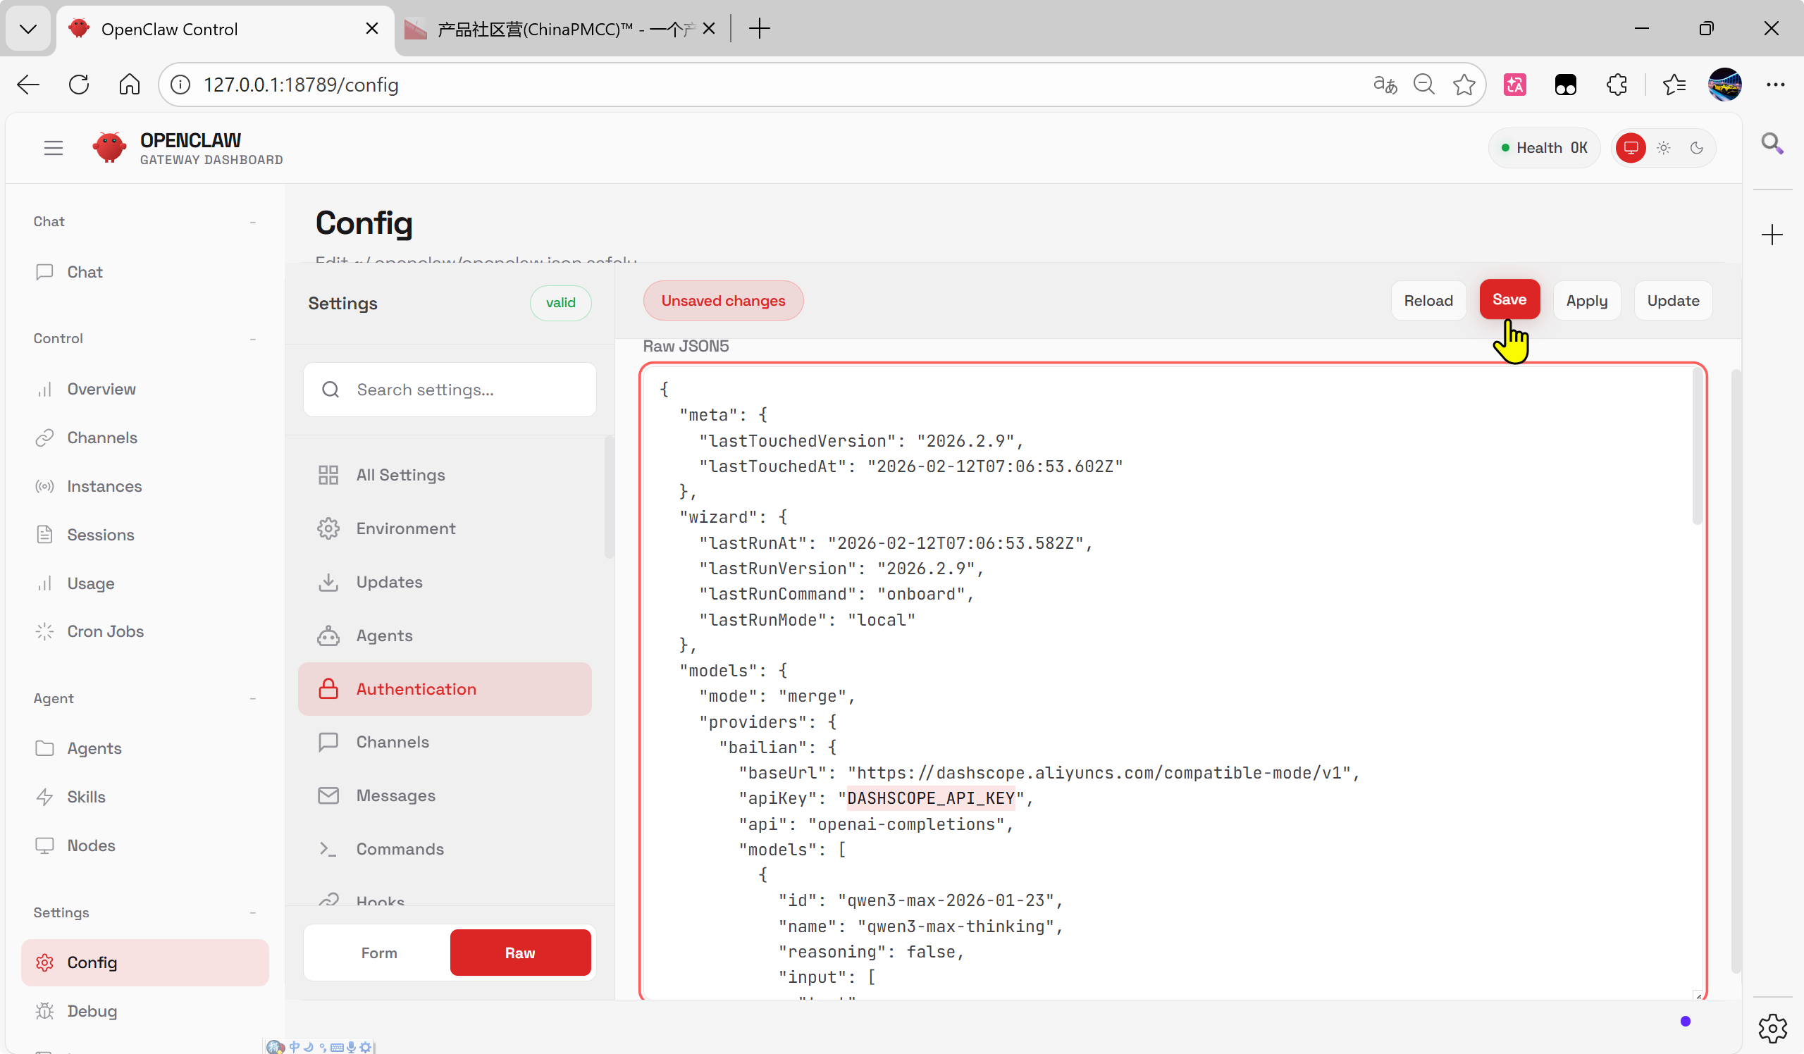1804x1054 pixels.
Task: Switch config editor to Form mode
Action: click(x=378, y=953)
